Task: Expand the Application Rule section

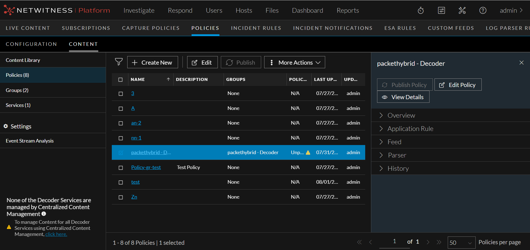Action: [410, 129]
